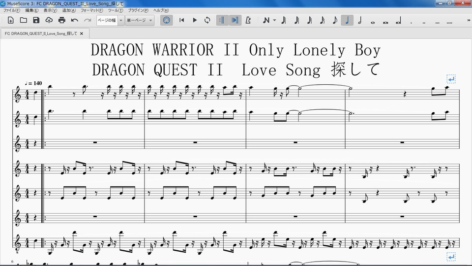472x266 pixels.
Task: Open the プラグイン menu
Action: [x=138, y=10]
